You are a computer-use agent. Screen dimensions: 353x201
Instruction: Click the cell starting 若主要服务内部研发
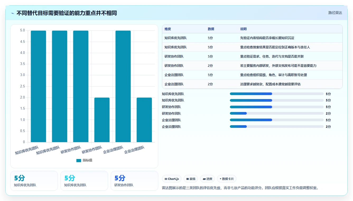[278, 66]
